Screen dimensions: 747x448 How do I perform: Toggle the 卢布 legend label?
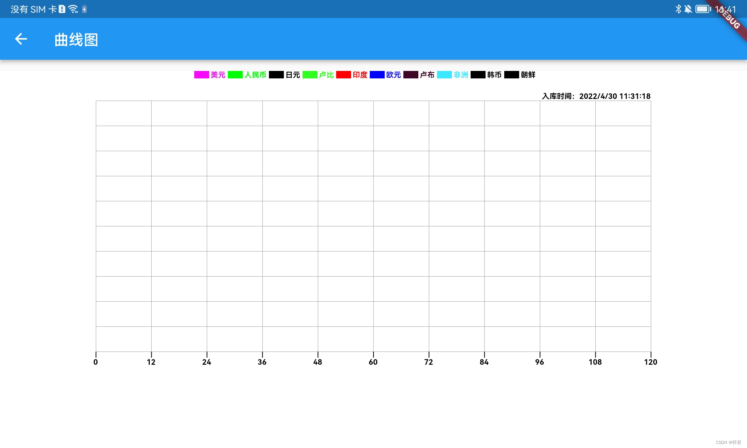(x=427, y=75)
